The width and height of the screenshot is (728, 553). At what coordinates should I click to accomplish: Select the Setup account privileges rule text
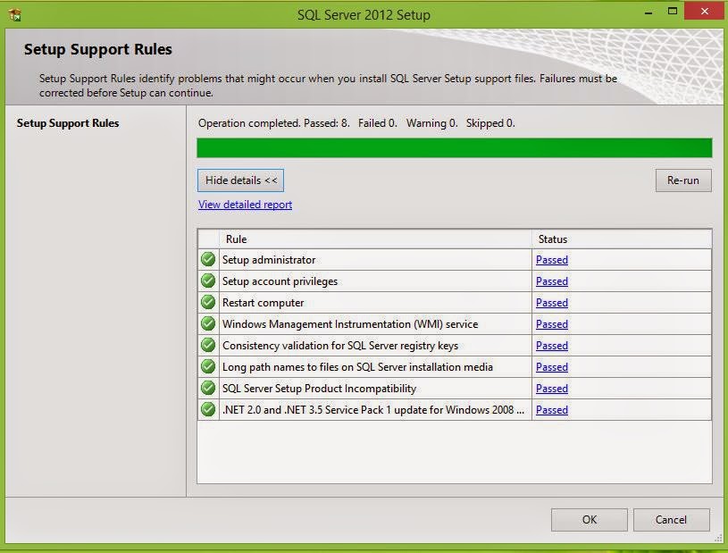280,281
